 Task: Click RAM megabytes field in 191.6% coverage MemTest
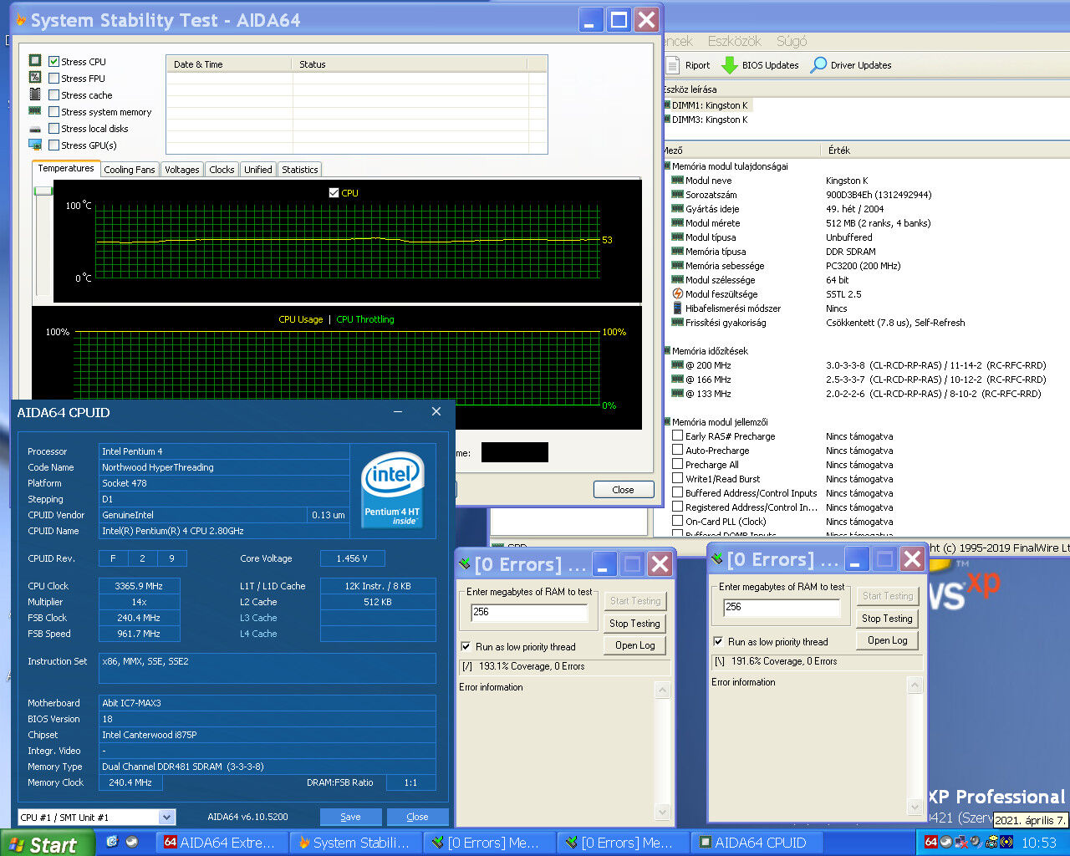coord(782,607)
